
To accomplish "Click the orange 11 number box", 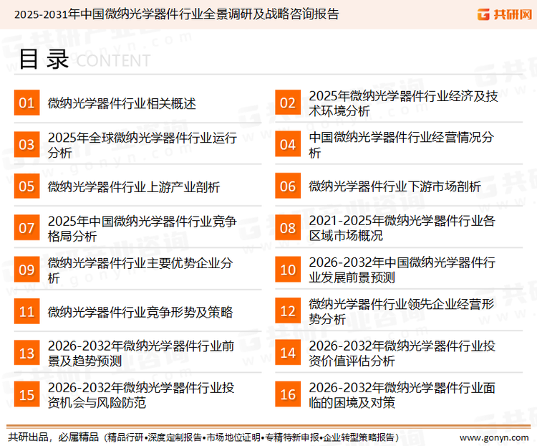I will (26, 311).
